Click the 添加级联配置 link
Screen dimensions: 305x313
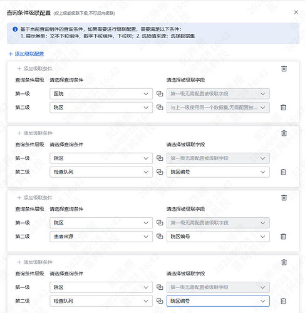(26, 54)
